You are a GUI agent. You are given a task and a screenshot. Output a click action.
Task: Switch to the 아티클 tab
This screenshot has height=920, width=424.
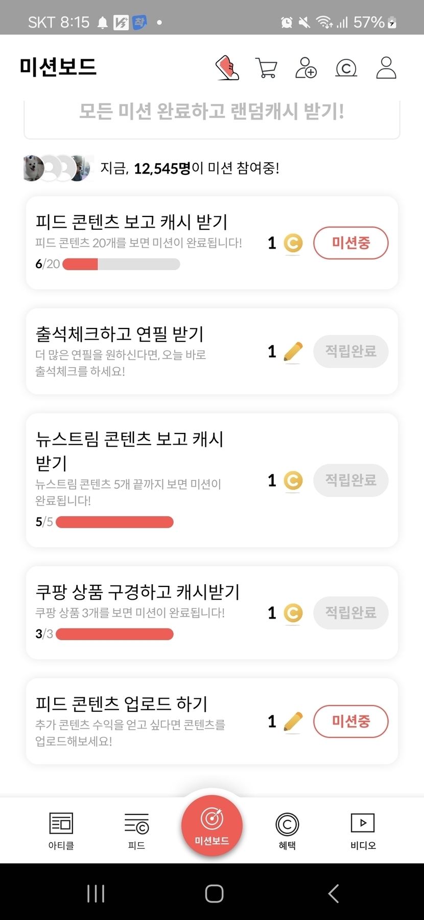pyautogui.click(x=61, y=830)
